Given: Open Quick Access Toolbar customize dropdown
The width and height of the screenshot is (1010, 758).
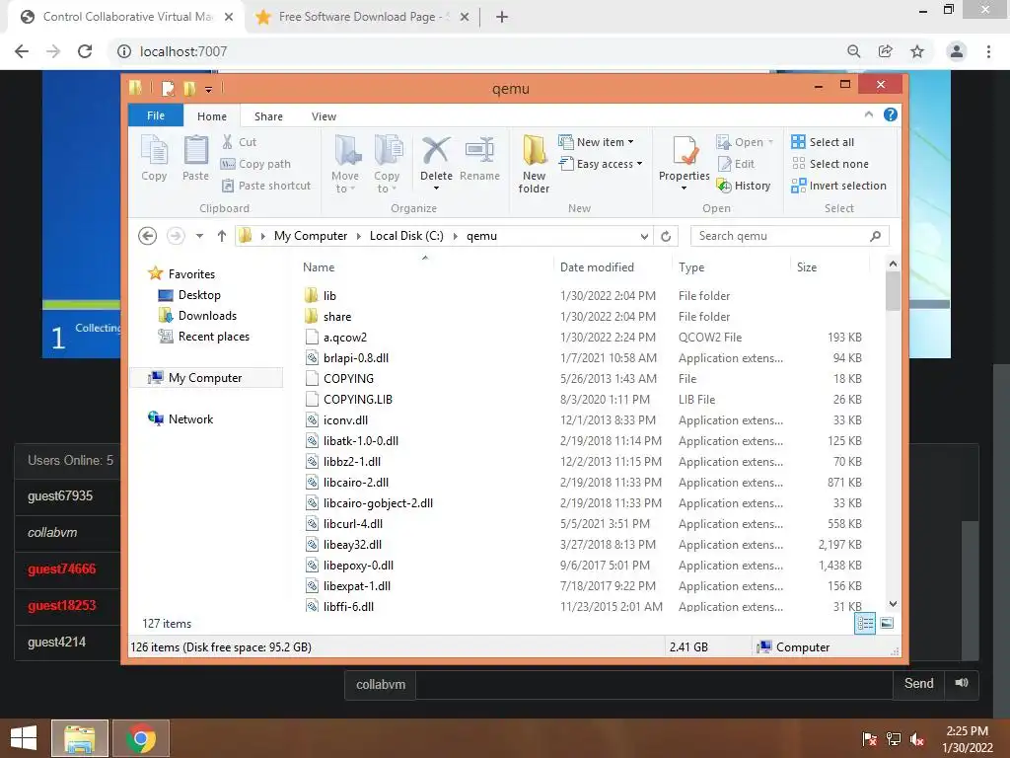Looking at the screenshot, I should coord(209,89).
